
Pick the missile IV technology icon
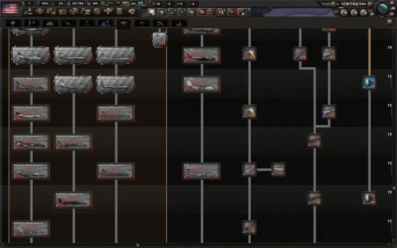(300, 54)
